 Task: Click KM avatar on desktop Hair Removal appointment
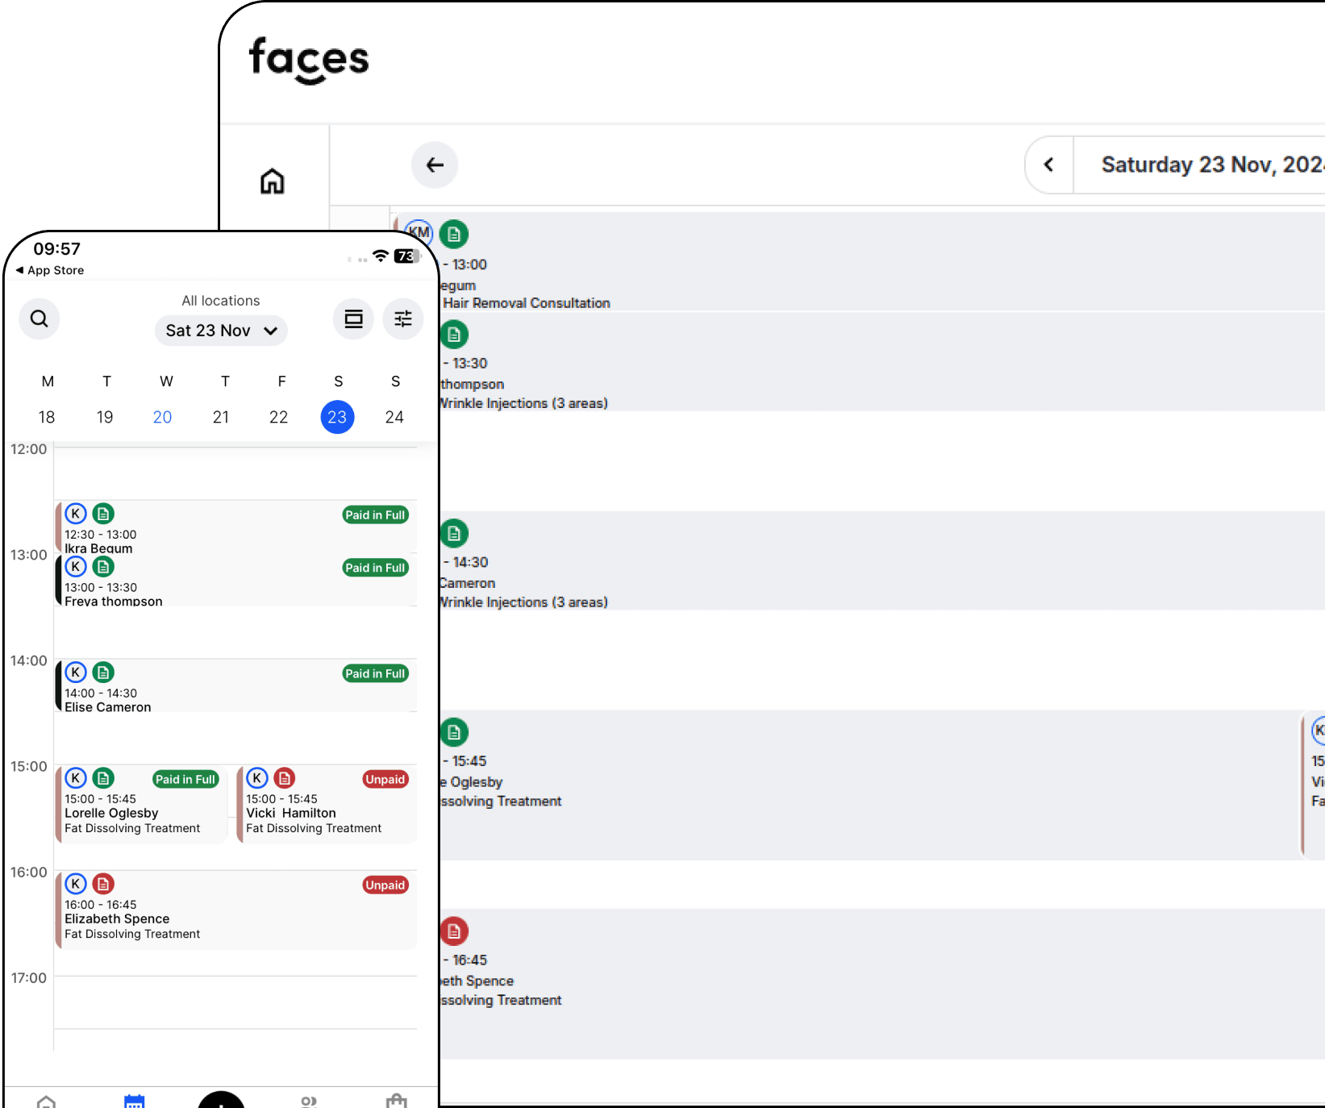point(419,232)
